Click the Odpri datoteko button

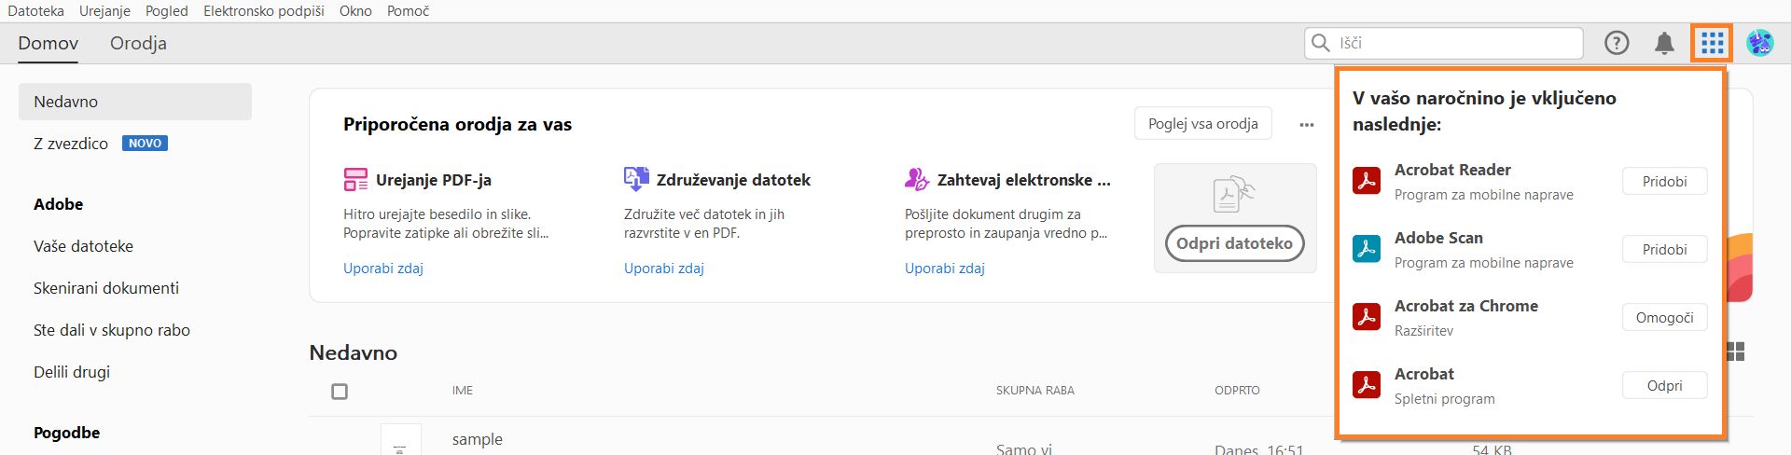[x=1234, y=243]
